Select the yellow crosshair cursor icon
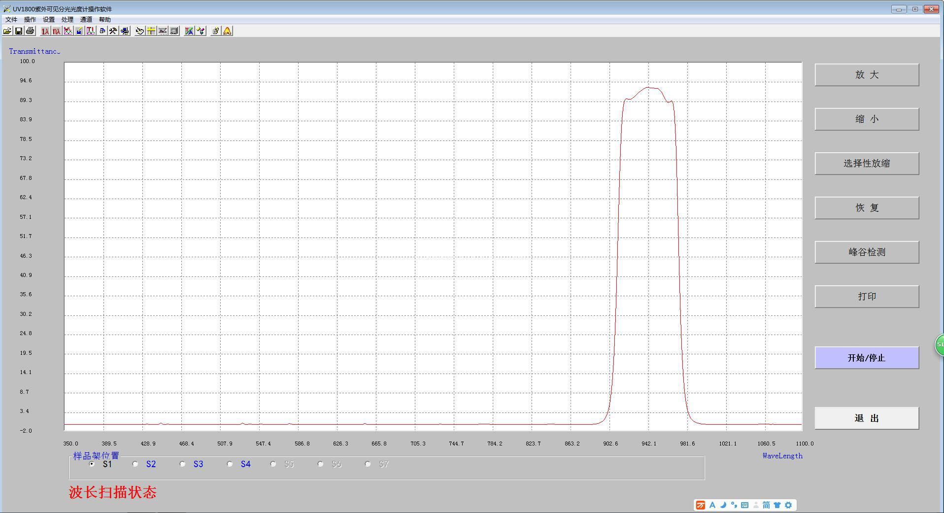 click(151, 31)
